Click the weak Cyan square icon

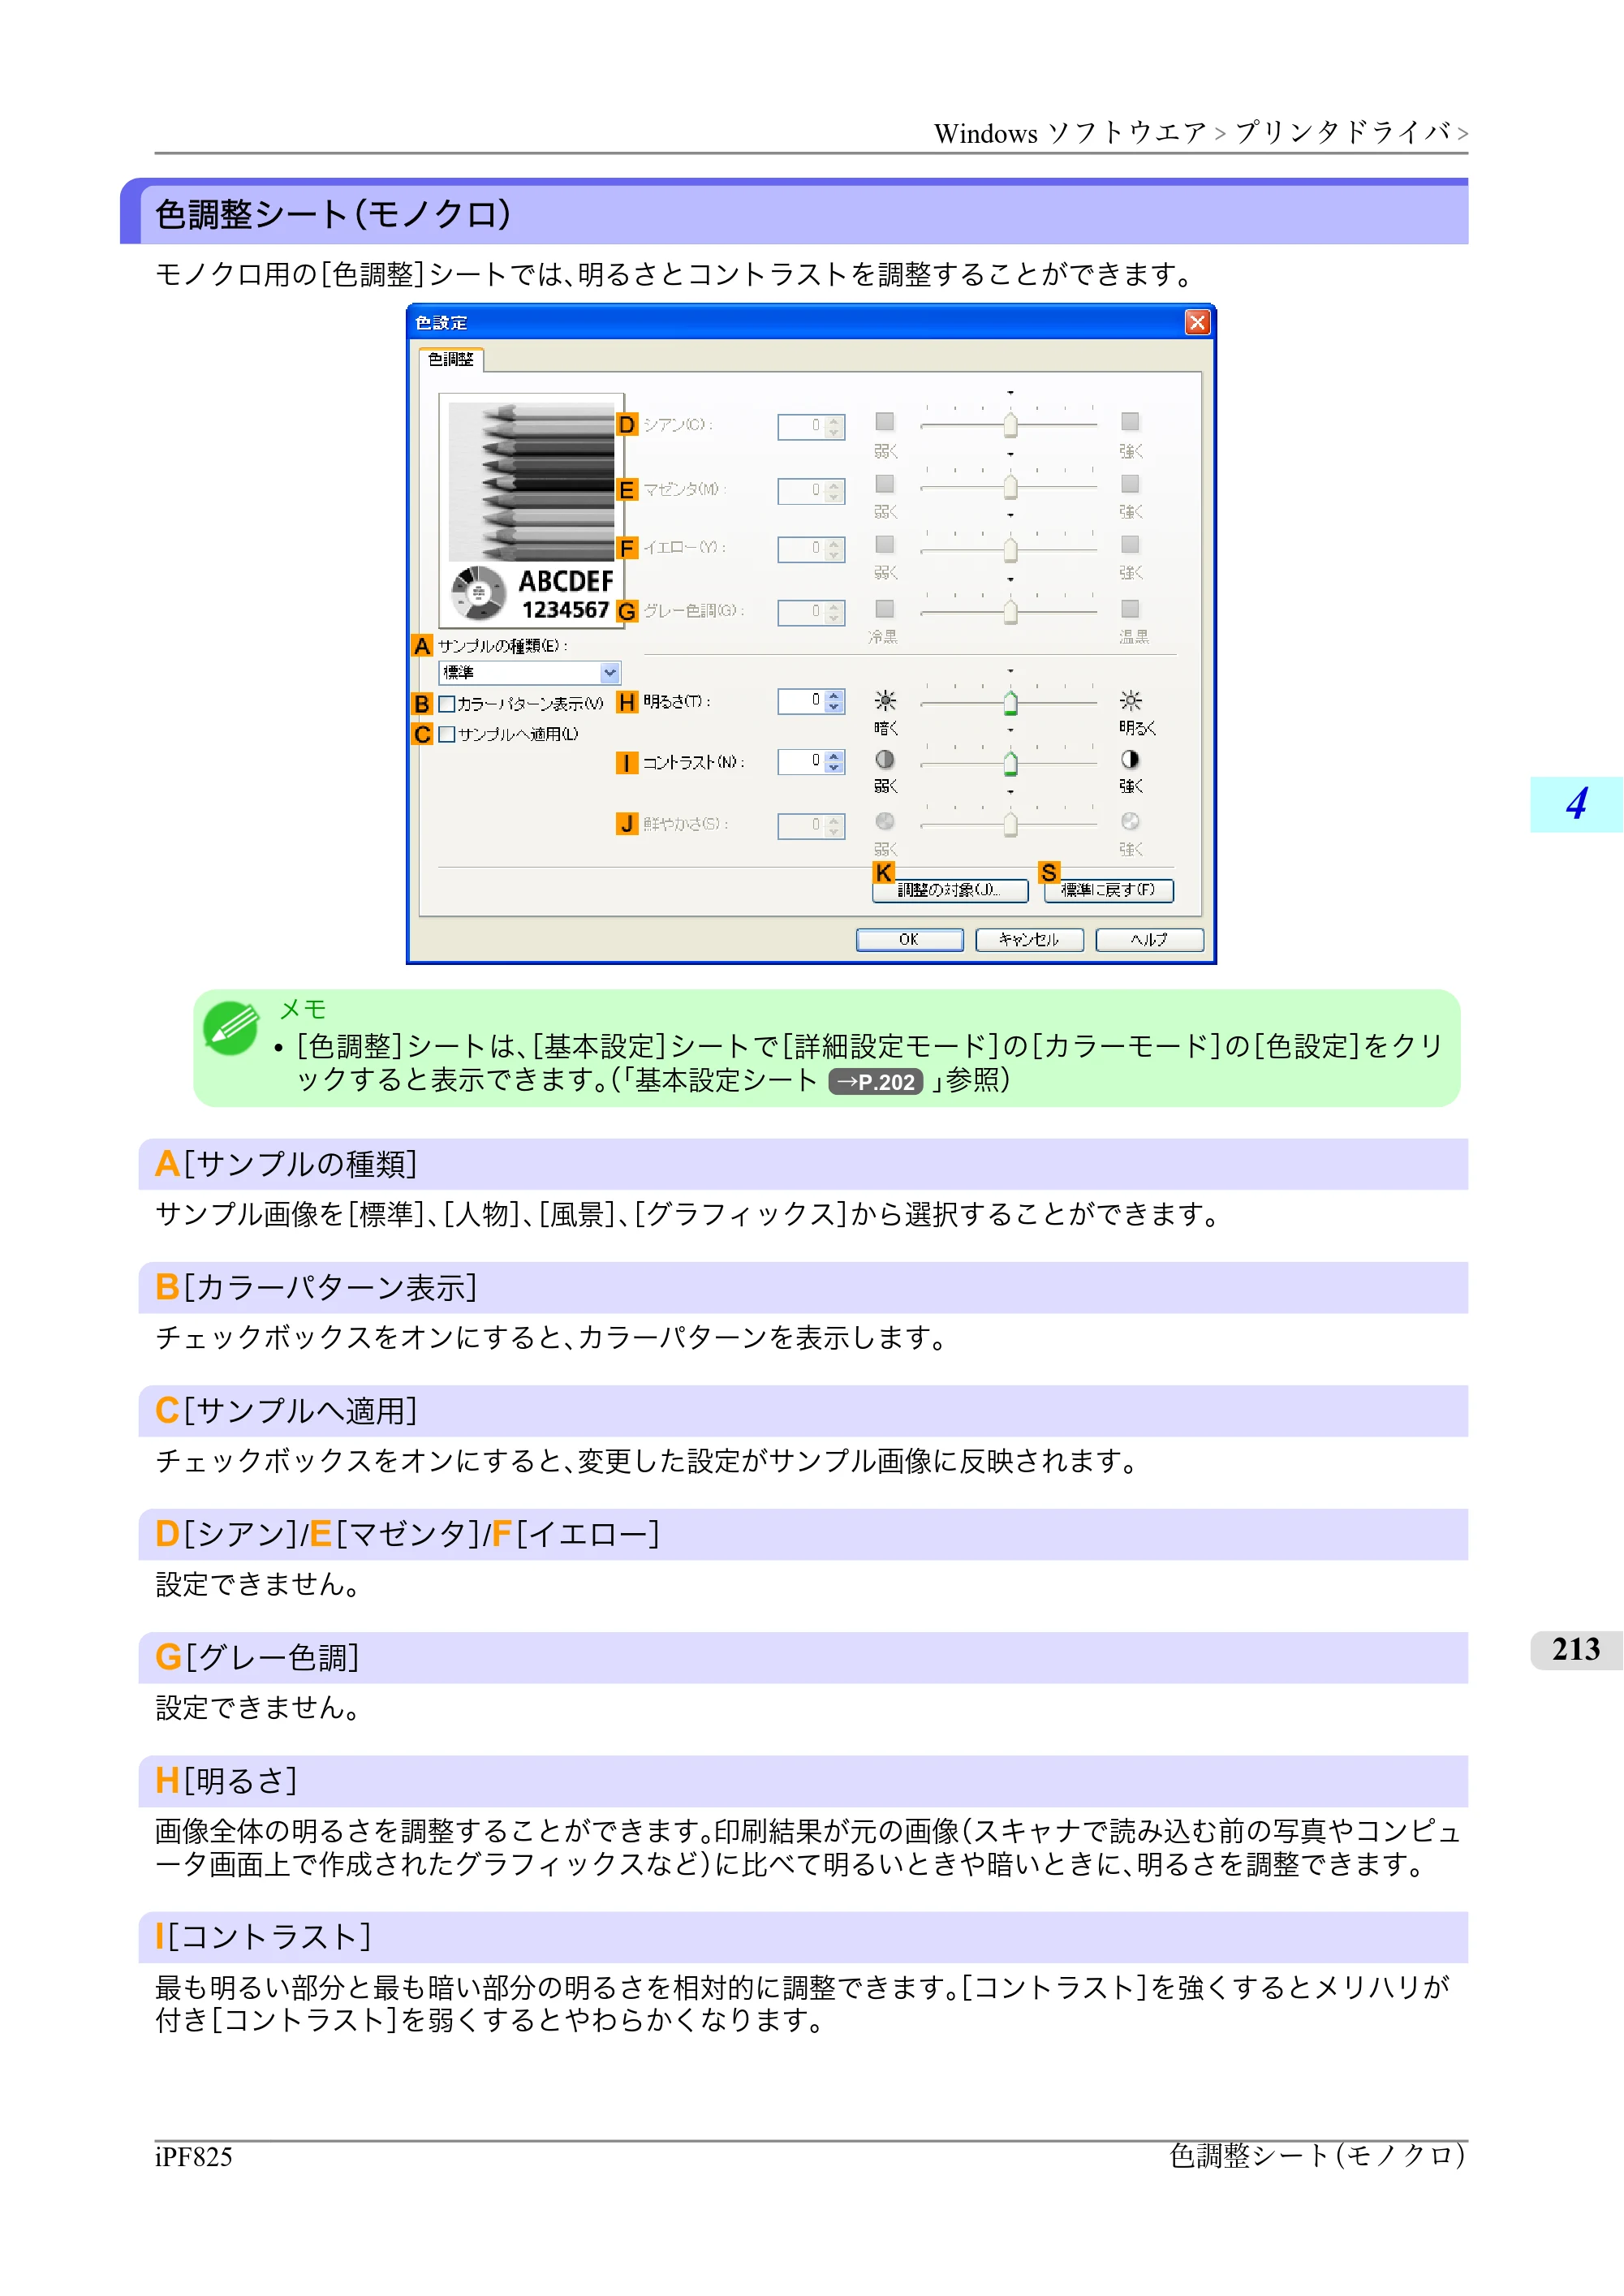(885, 422)
